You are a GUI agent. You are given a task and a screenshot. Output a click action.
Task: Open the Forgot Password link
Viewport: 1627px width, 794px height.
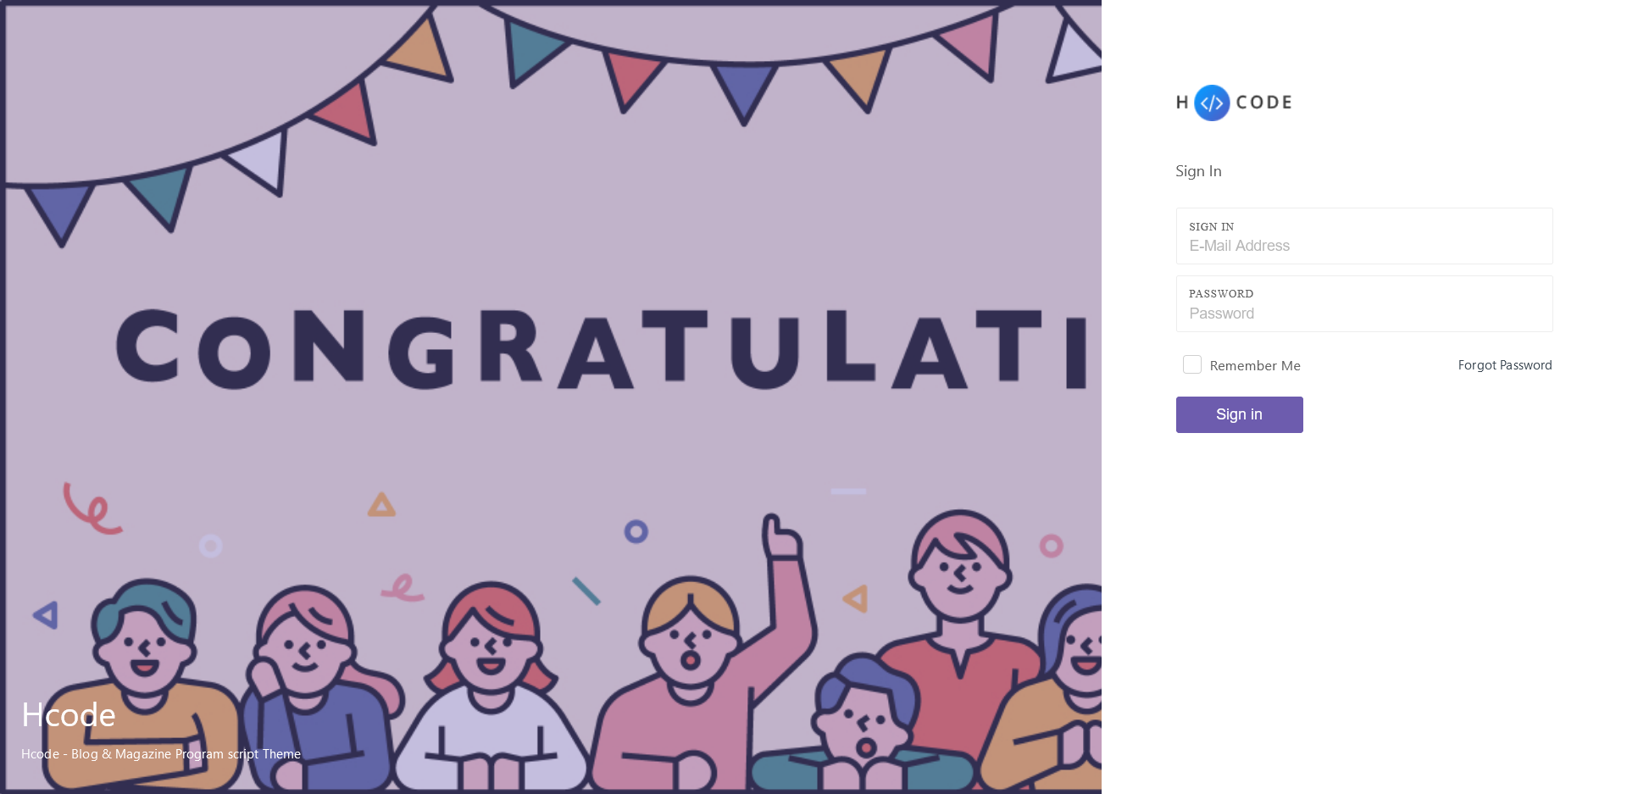point(1505,365)
